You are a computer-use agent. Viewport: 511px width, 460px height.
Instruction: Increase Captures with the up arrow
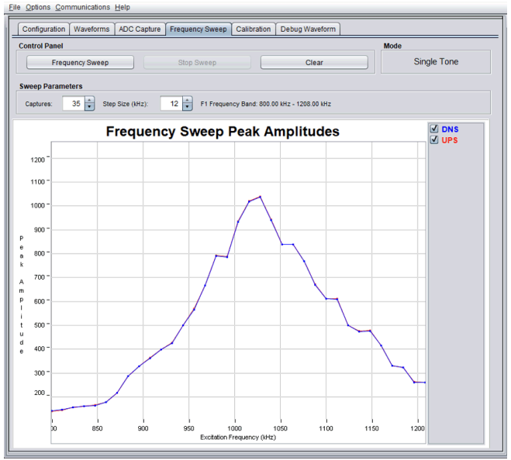click(x=89, y=100)
